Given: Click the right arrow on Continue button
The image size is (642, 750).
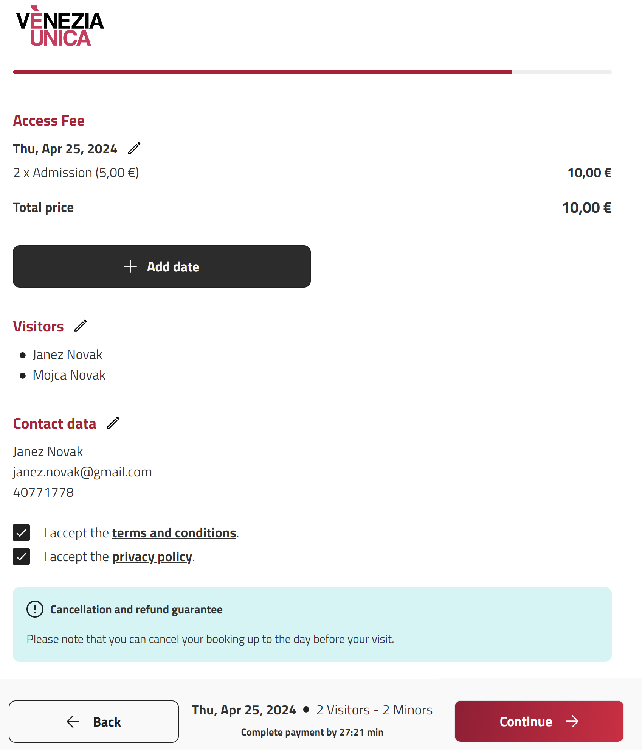Looking at the screenshot, I should tap(572, 721).
